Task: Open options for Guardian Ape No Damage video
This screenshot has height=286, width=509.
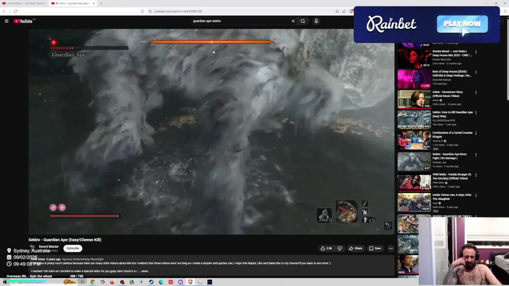Action: pyautogui.click(x=476, y=155)
